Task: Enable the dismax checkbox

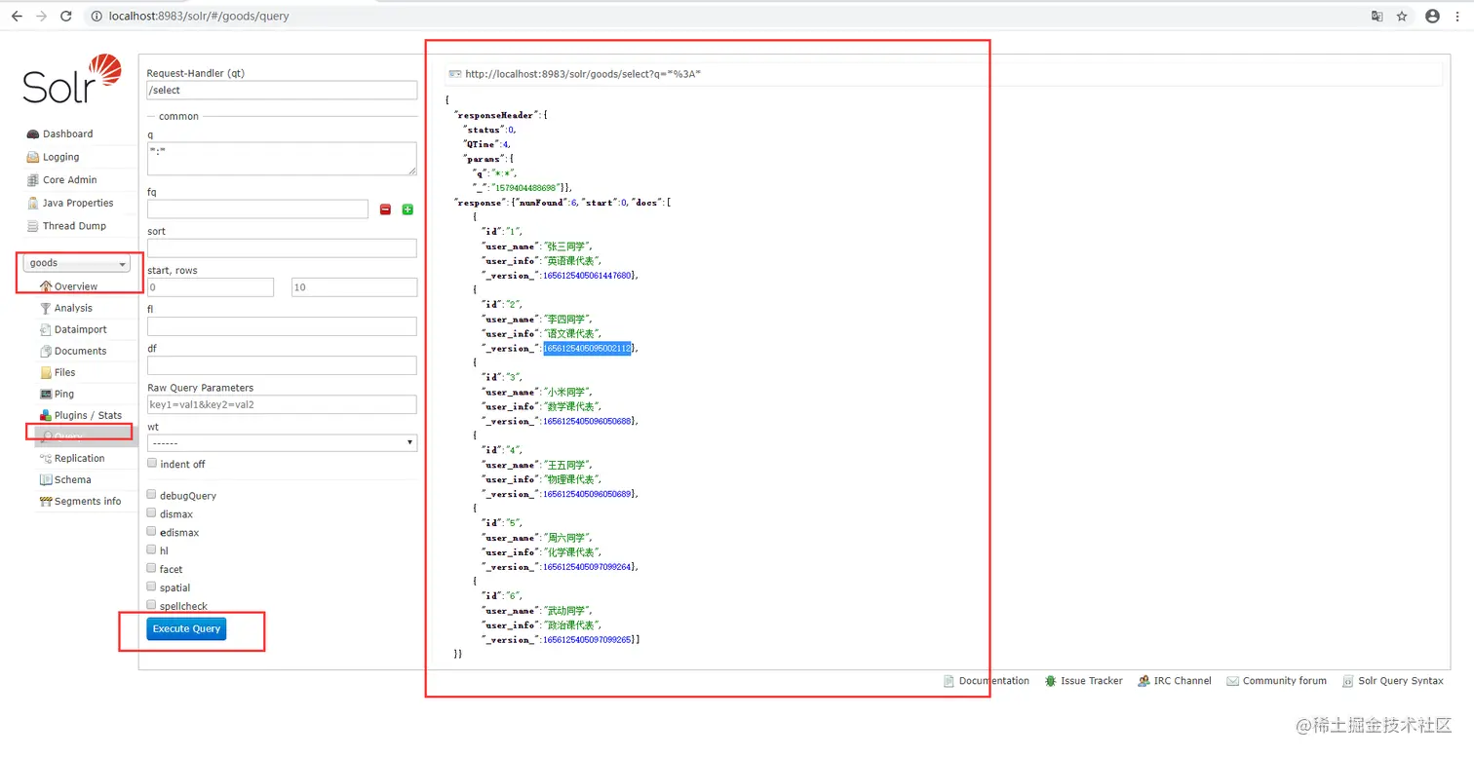Action: [x=151, y=512]
